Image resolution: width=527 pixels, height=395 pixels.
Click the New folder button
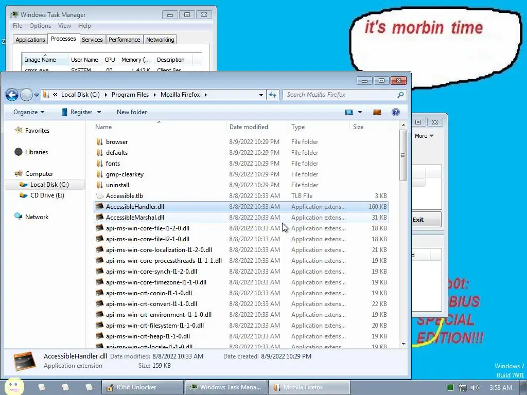132,112
